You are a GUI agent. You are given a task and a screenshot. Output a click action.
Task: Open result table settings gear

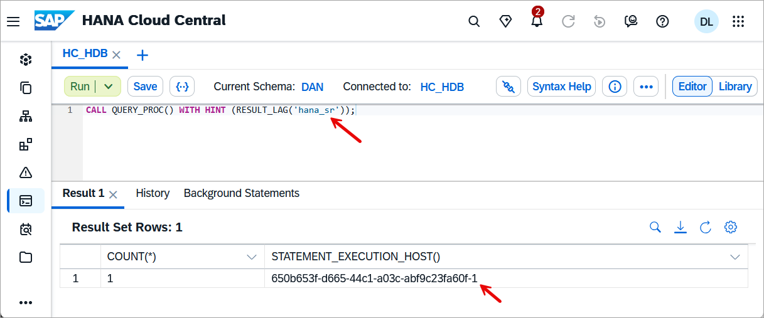(731, 227)
